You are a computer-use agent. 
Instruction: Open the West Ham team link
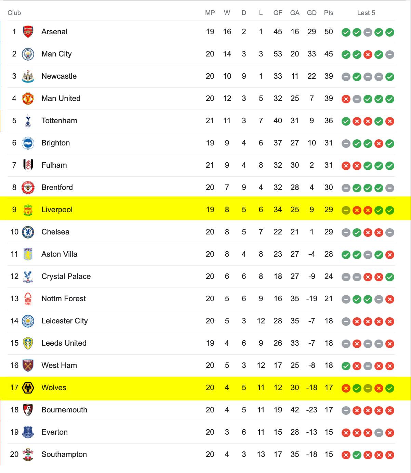[59, 366]
